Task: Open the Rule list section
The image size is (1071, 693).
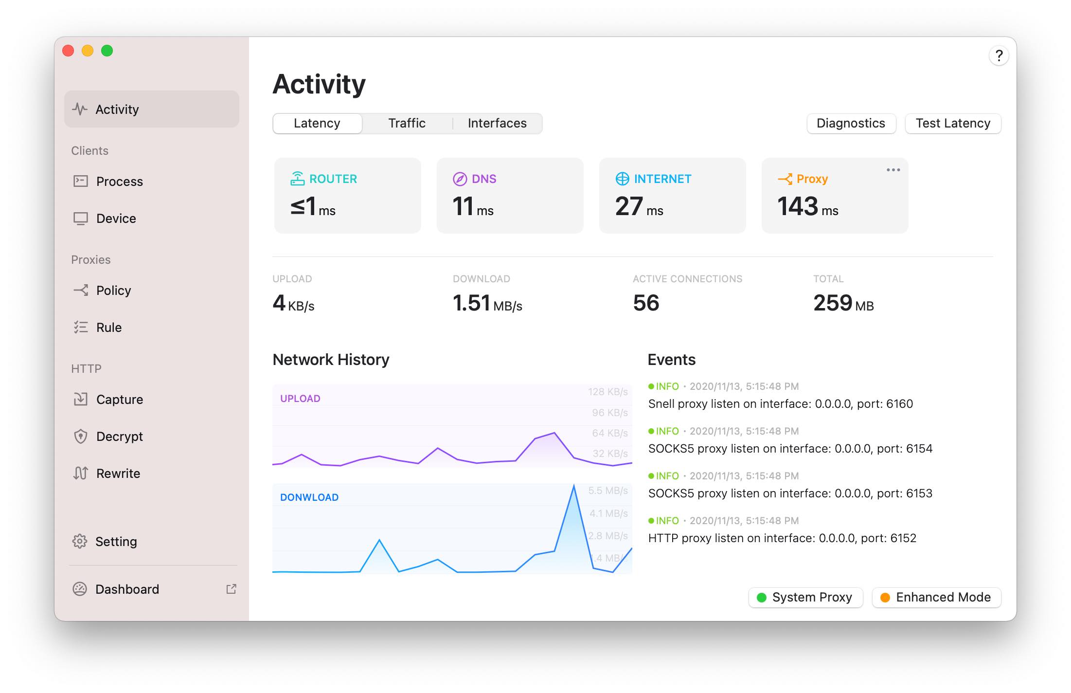Action: (108, 328)
